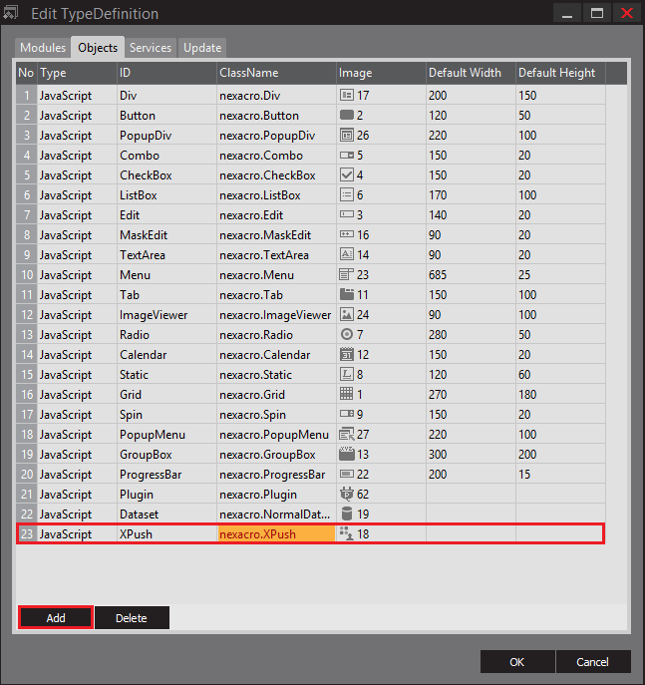Cancel the Edit TypeDefinition dialog
This screenshot has height=685, width=645.
(593, 662)
